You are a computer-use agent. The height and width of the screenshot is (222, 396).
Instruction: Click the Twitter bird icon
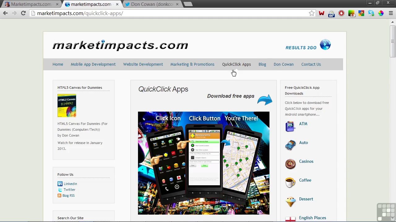60,190
